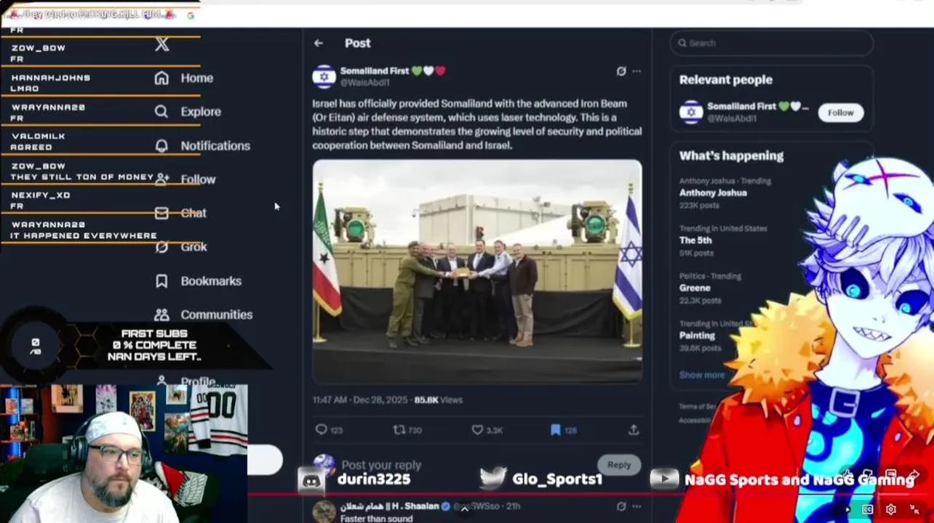Go back using the Post back arrow
The height and width of the screenshot is (523, 934).
pyautogui.click(x=319, y=43)
